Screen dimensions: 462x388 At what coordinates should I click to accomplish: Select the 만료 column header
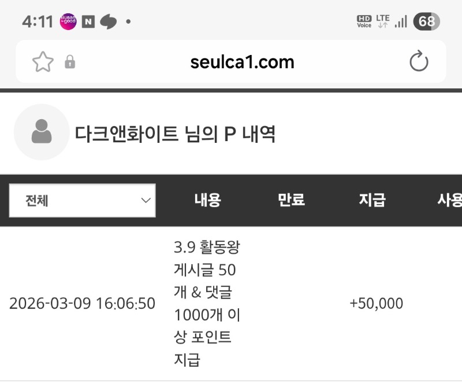tap(291, 201)
